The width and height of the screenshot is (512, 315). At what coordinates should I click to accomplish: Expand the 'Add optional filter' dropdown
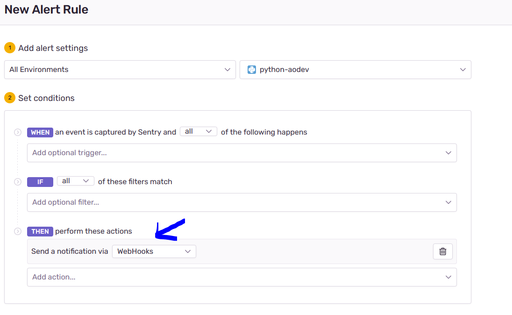242,202
